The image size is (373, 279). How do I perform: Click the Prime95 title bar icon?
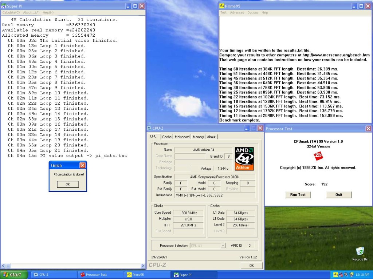coord(222,6)
